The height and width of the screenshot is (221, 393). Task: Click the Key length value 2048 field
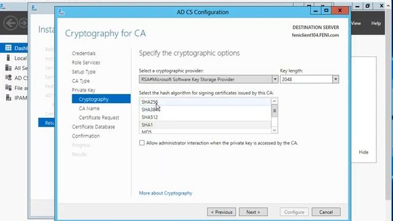(306, 79)
